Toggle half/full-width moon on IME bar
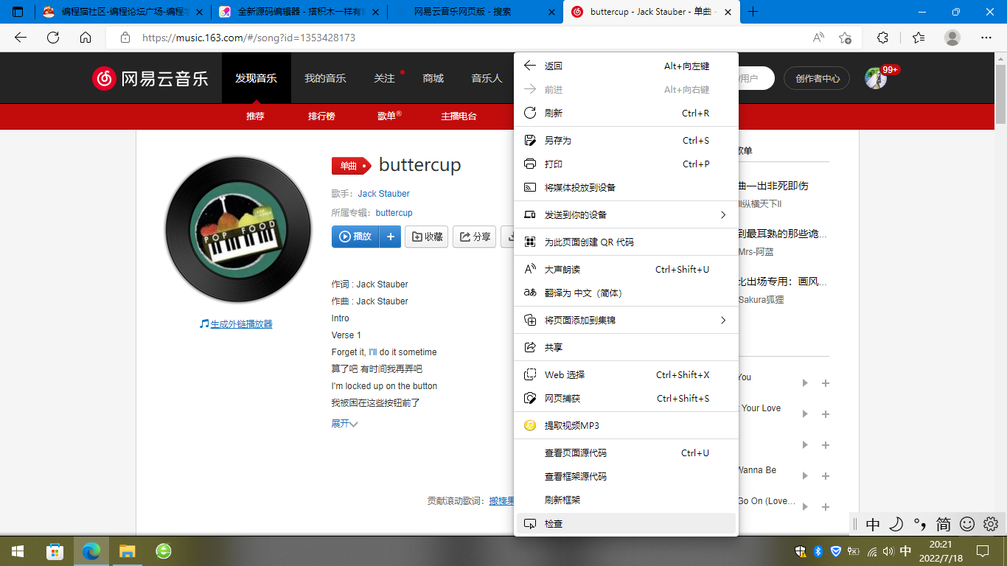Image resolution: width=1007 pixels, height=566 pixels. (896, 524)
